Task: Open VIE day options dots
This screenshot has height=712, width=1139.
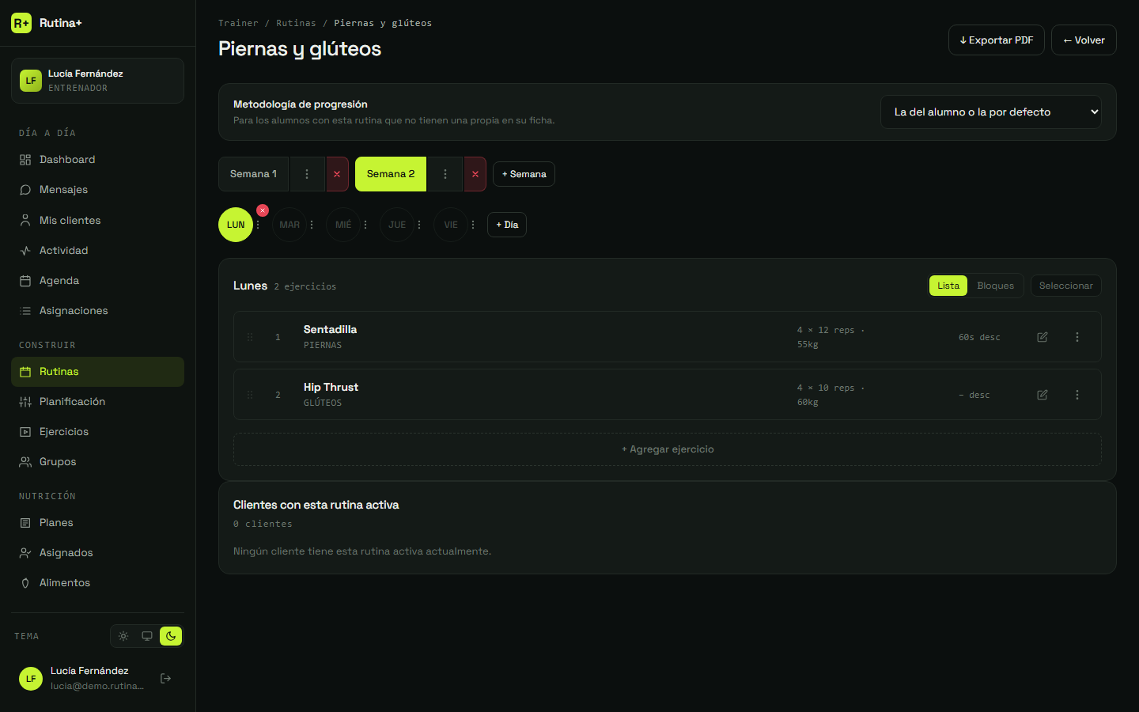Action: pos(473,225)
